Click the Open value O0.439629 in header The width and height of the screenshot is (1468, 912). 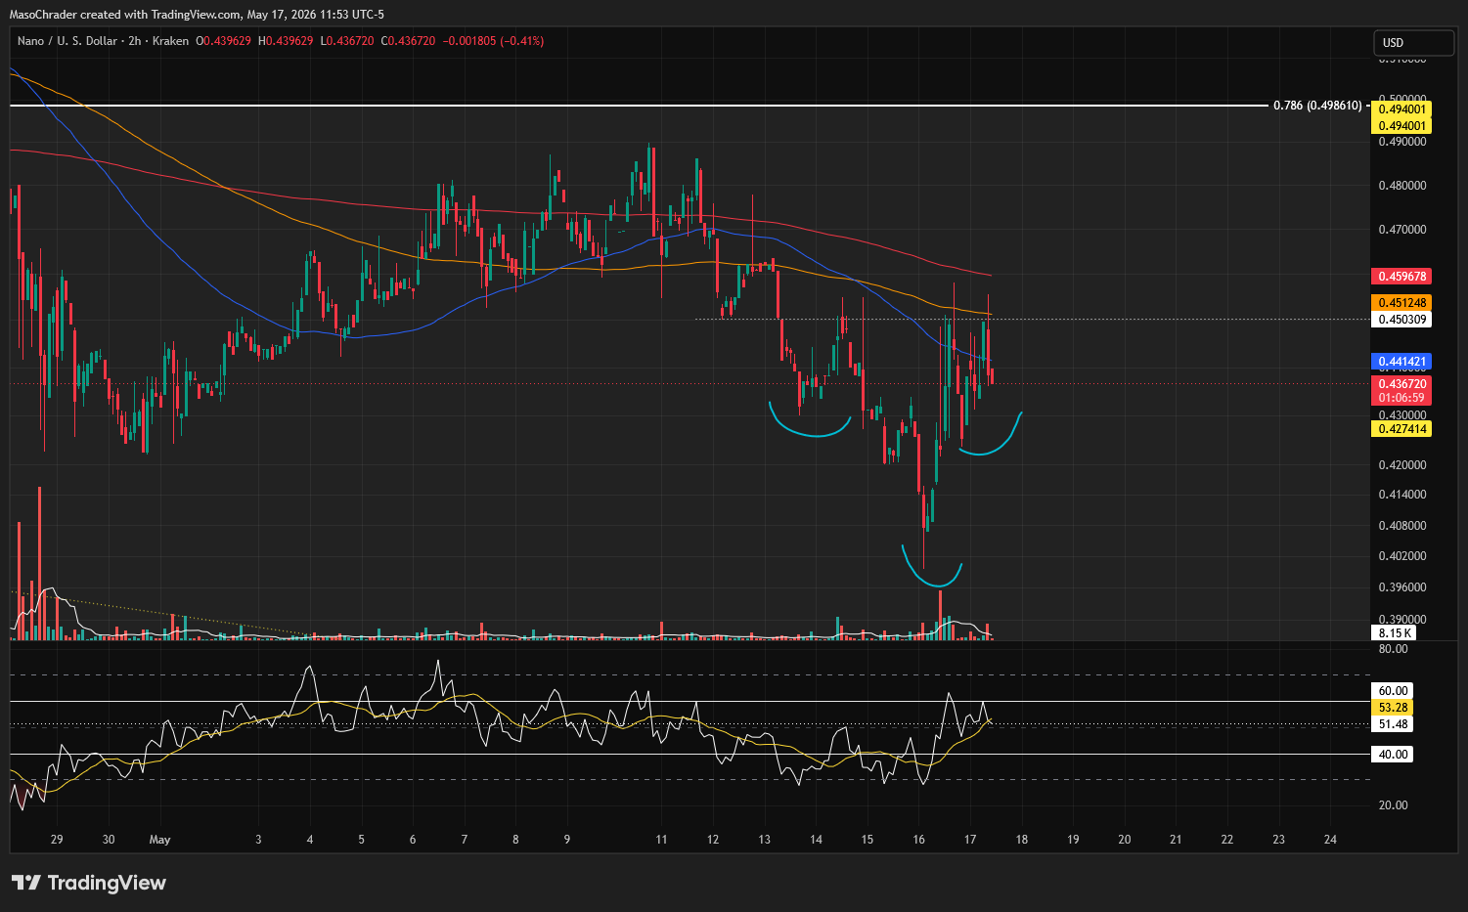223,41
